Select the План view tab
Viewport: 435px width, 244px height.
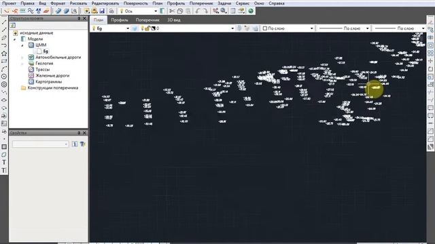[x=98, y=20]
